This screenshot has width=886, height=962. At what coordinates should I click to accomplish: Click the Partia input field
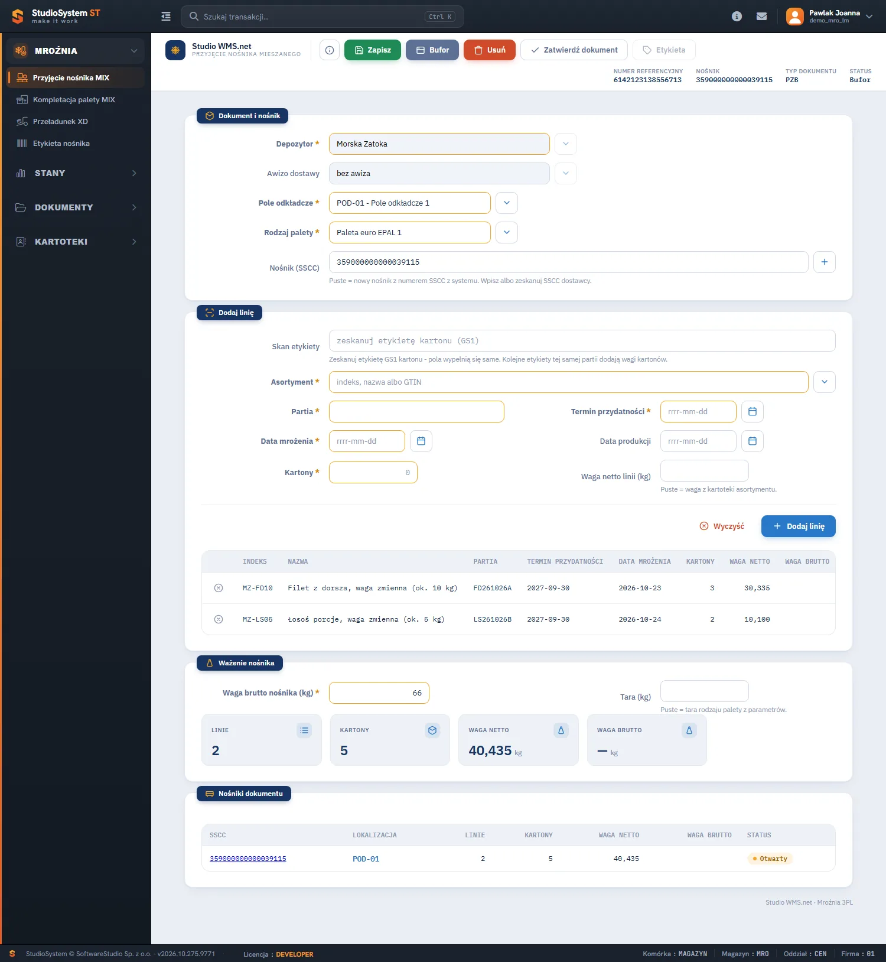pos(416,411)
